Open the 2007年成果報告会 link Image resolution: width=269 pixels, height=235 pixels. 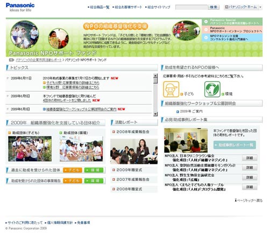133,179
